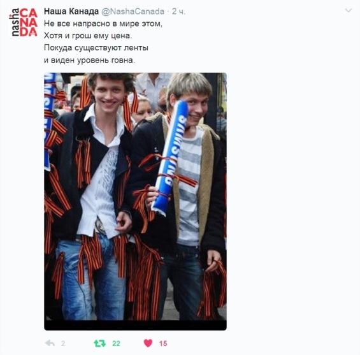Open the nasha Canada avatar logo

[x=23, y=22]
